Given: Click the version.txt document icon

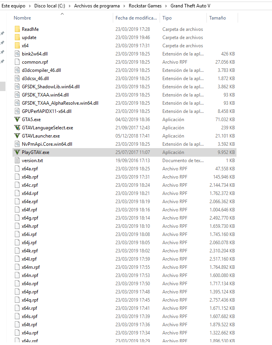Looking at the screenshot, I should 17,161.
